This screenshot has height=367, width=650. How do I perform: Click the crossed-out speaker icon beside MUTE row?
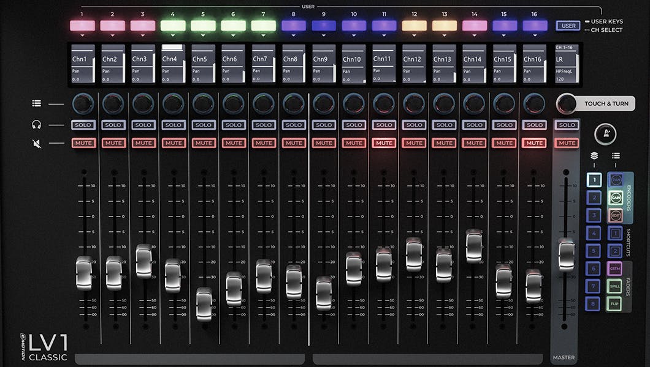click(x=37, y=143)
